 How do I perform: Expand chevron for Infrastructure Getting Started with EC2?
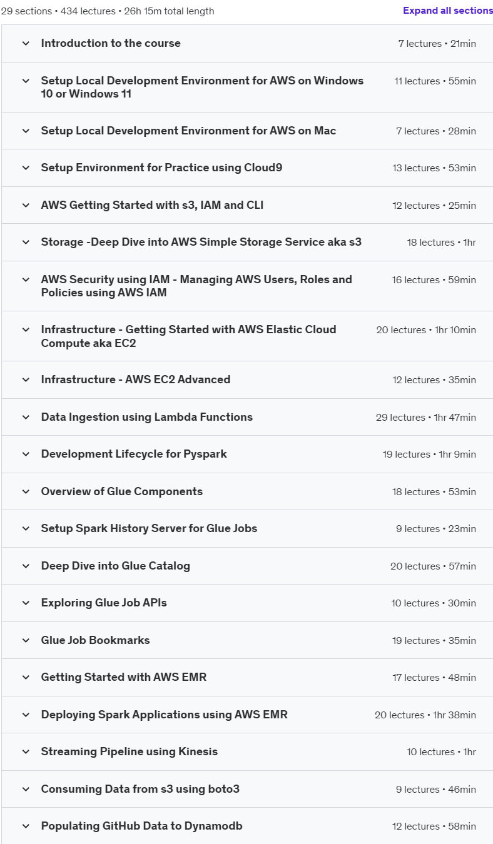click(x=26, y=329)
